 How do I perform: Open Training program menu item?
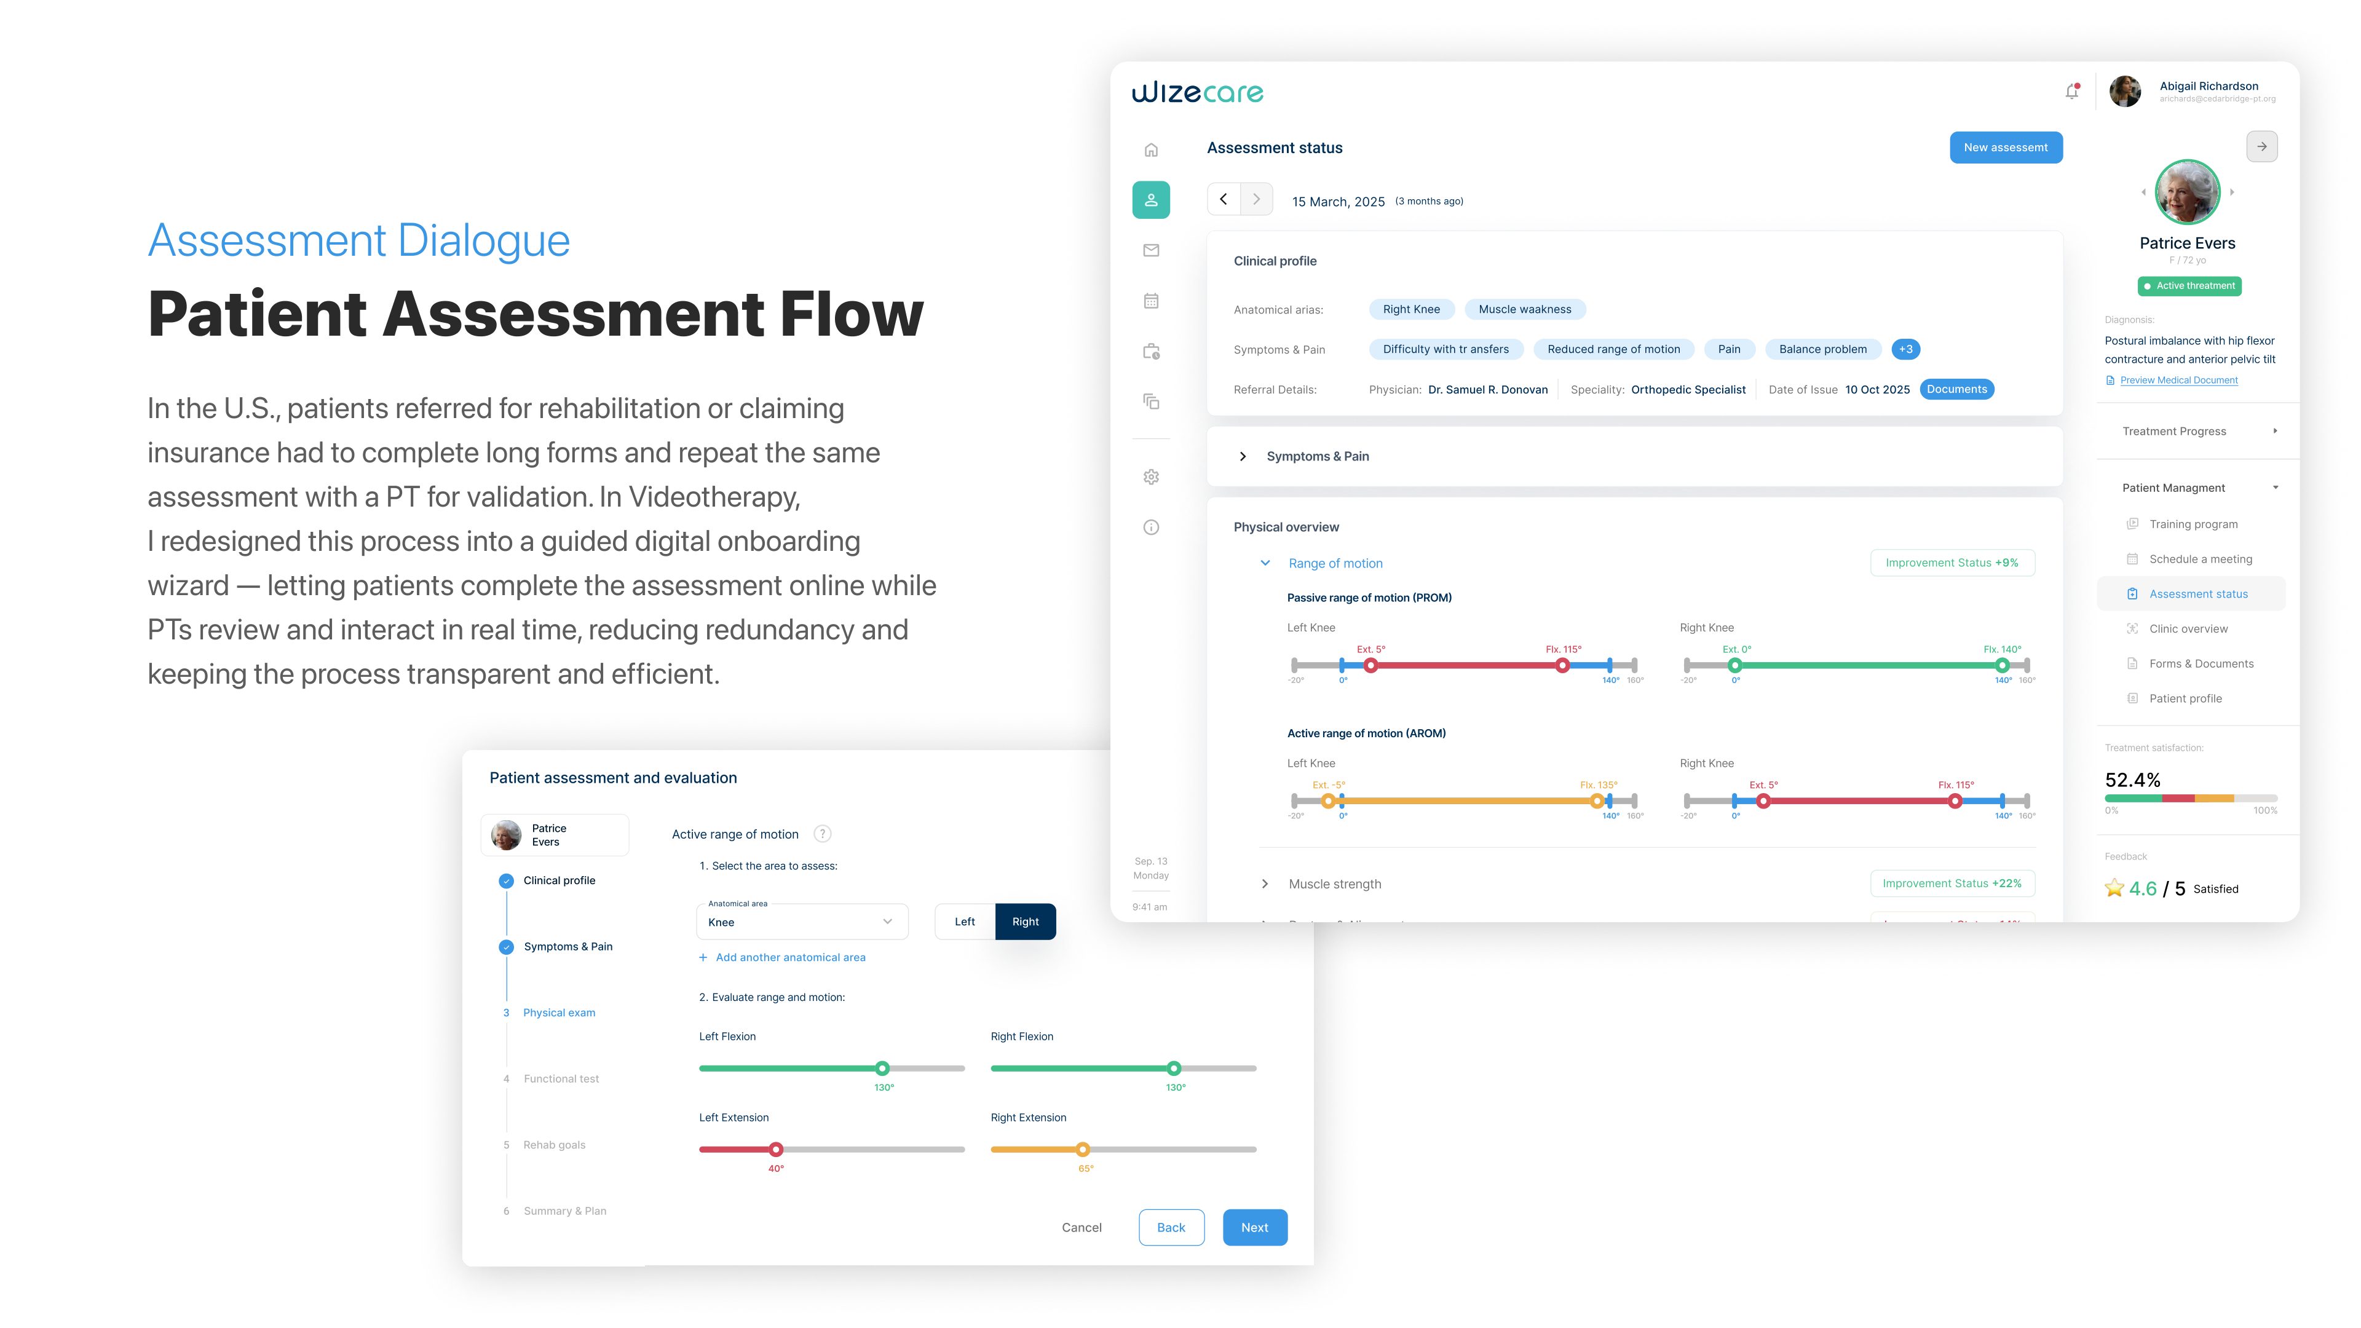point(2193,524)
